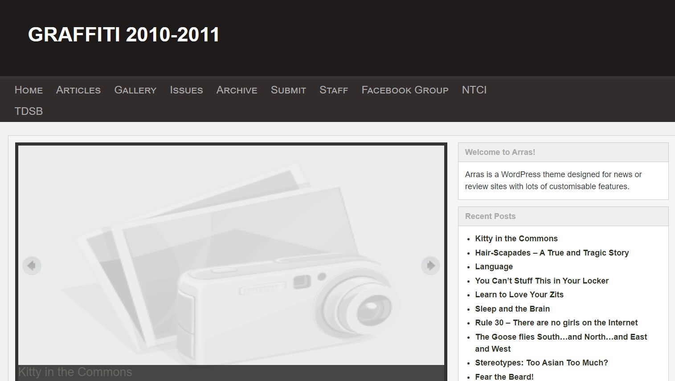Image resolution: width=675 pixels, height=381 pixels.
Task: Open the Kitty in the Commons slide caption
Action: coord(75,372)
